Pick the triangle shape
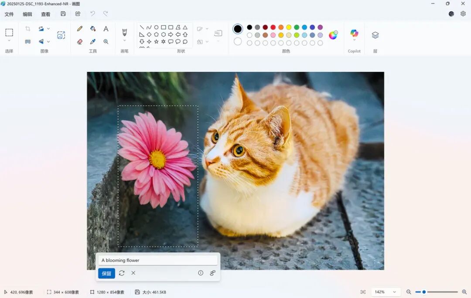This screenshot has height=298, width=471. coord(185,27)
